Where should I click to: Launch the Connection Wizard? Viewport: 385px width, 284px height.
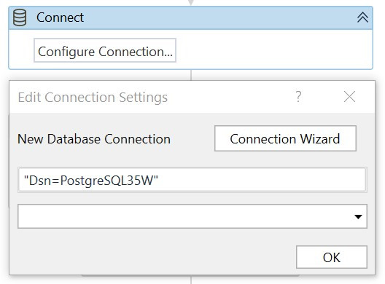coord(285,138)
